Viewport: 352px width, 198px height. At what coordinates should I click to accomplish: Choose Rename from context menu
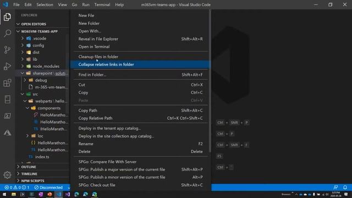pyautogui.click(x=141, y=144)
